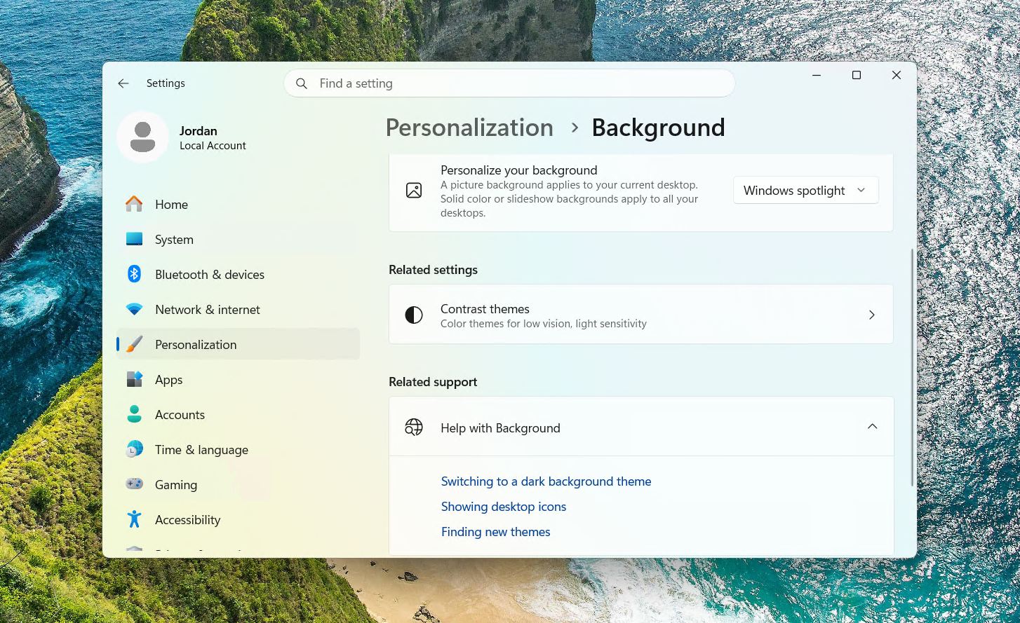Collapse the Help with Background section
The height and width of the screenshot is (623, 1020).
point(872,427)
